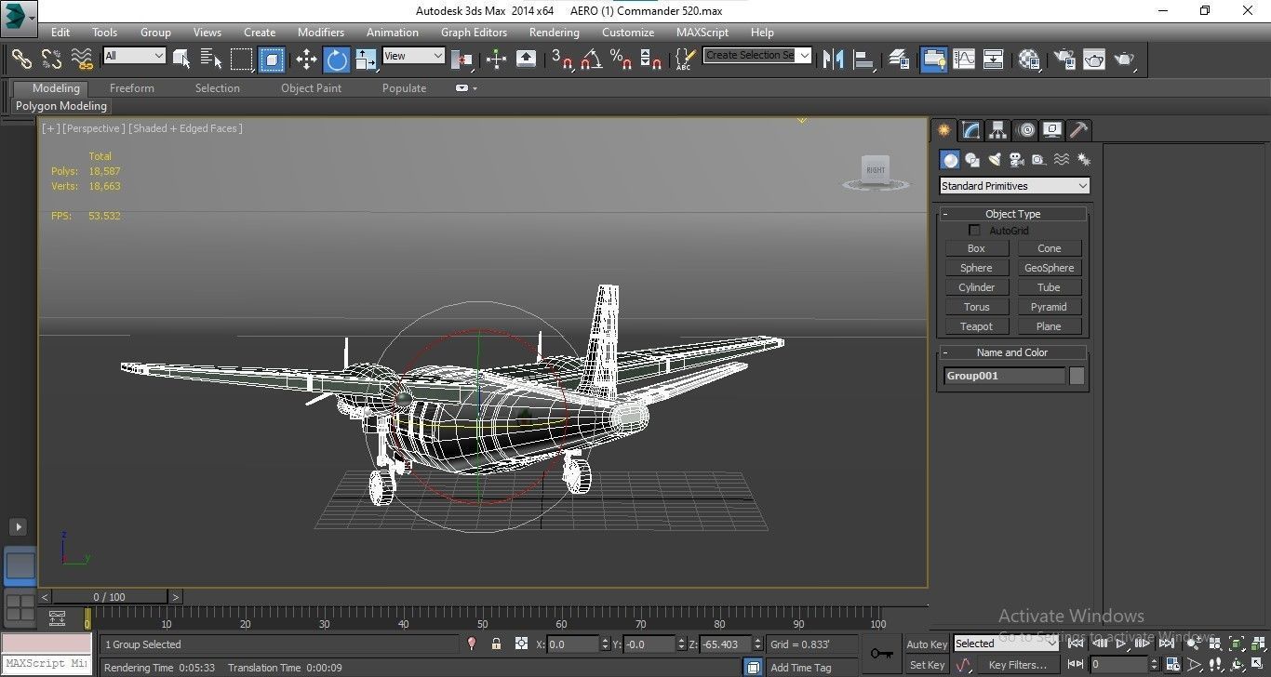Toggle Spinner Snap
The height and width of the screenshot is (677, 1271).
point(651,60)
